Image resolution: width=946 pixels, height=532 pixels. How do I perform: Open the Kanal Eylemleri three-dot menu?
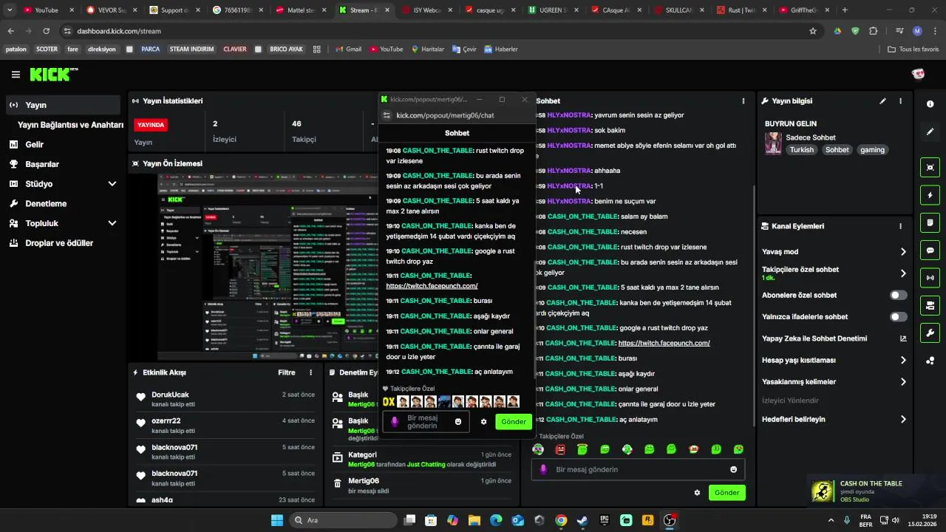coord(900,226)
